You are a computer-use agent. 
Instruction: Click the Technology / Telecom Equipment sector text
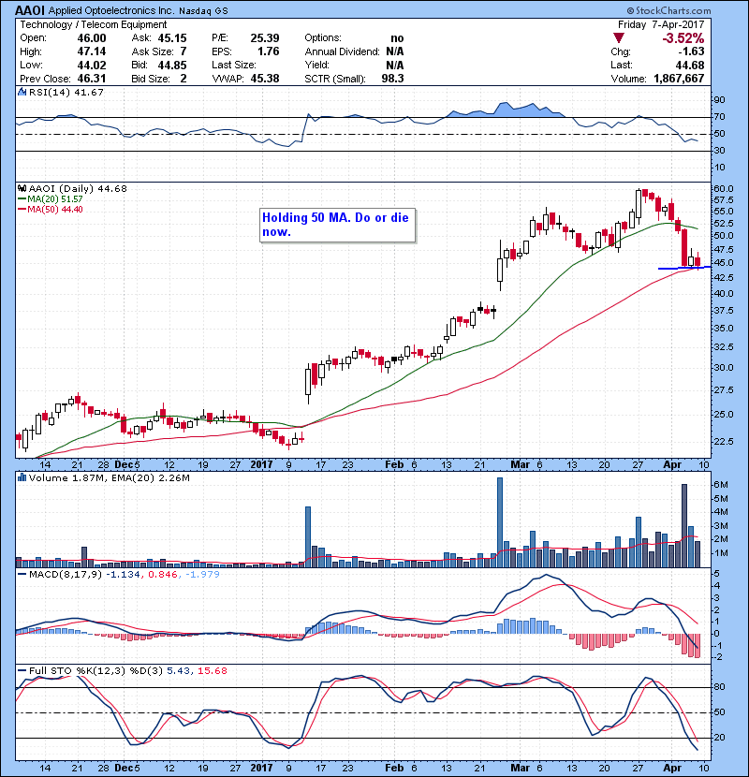[94, 24]
